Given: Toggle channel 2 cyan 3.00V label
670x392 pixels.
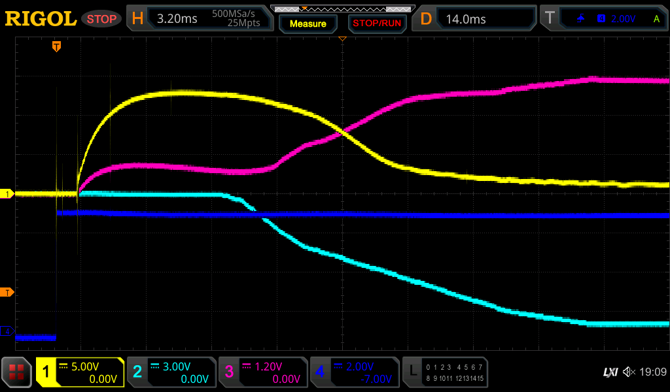Looking at the screenshot, I should 171,372.
